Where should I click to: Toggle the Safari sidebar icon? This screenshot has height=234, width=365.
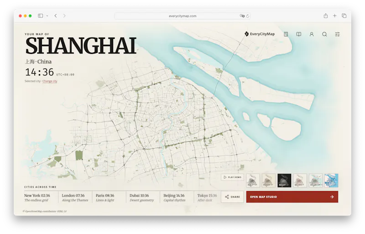coord(41,16)
